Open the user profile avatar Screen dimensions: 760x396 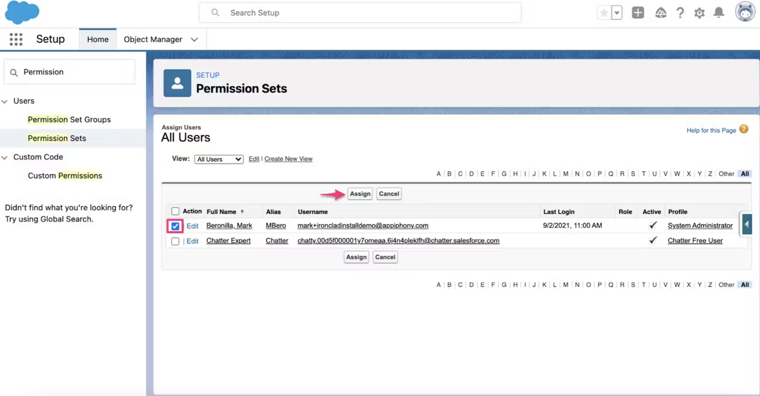coord(745,12)
